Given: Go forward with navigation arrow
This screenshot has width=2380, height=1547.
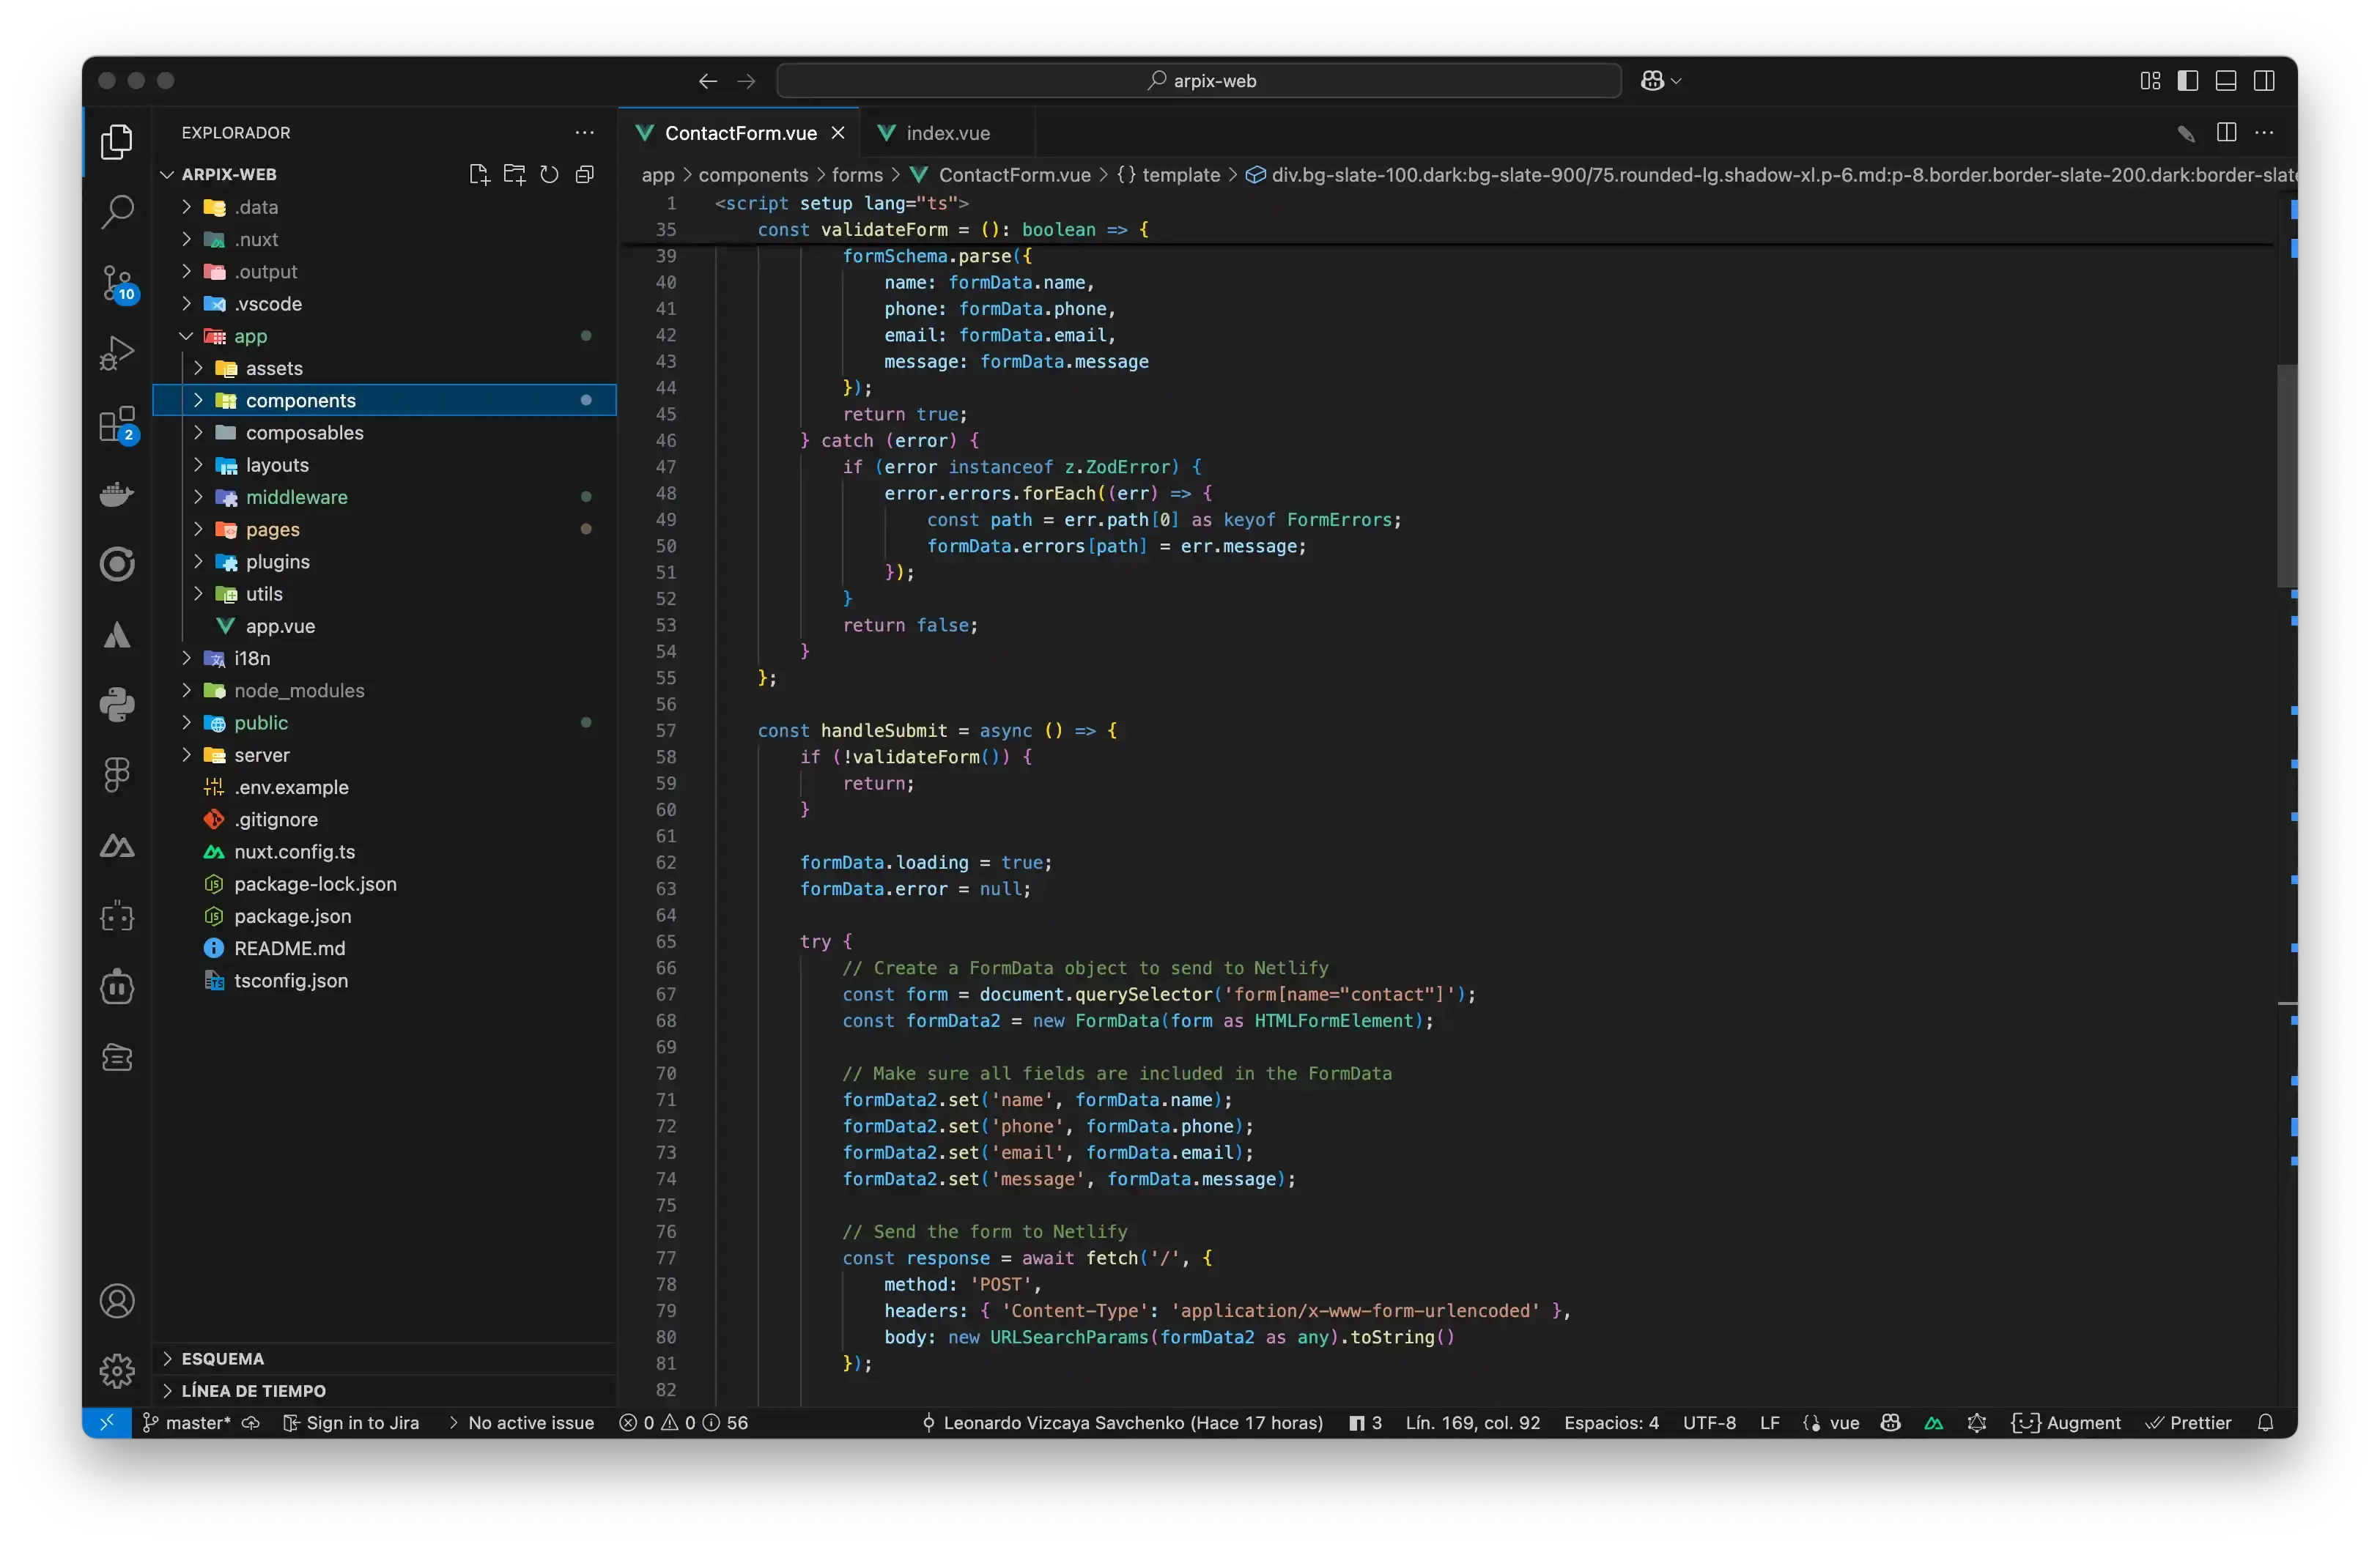Looking at the screenshot, I should pos(746,81).
